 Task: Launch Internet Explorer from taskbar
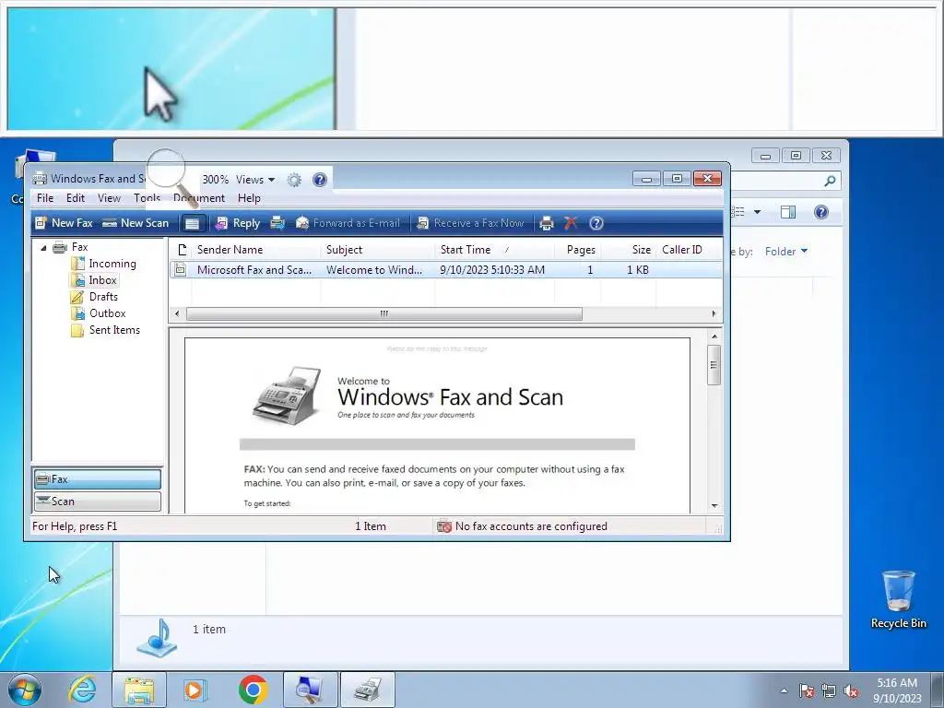pos(82,690)
